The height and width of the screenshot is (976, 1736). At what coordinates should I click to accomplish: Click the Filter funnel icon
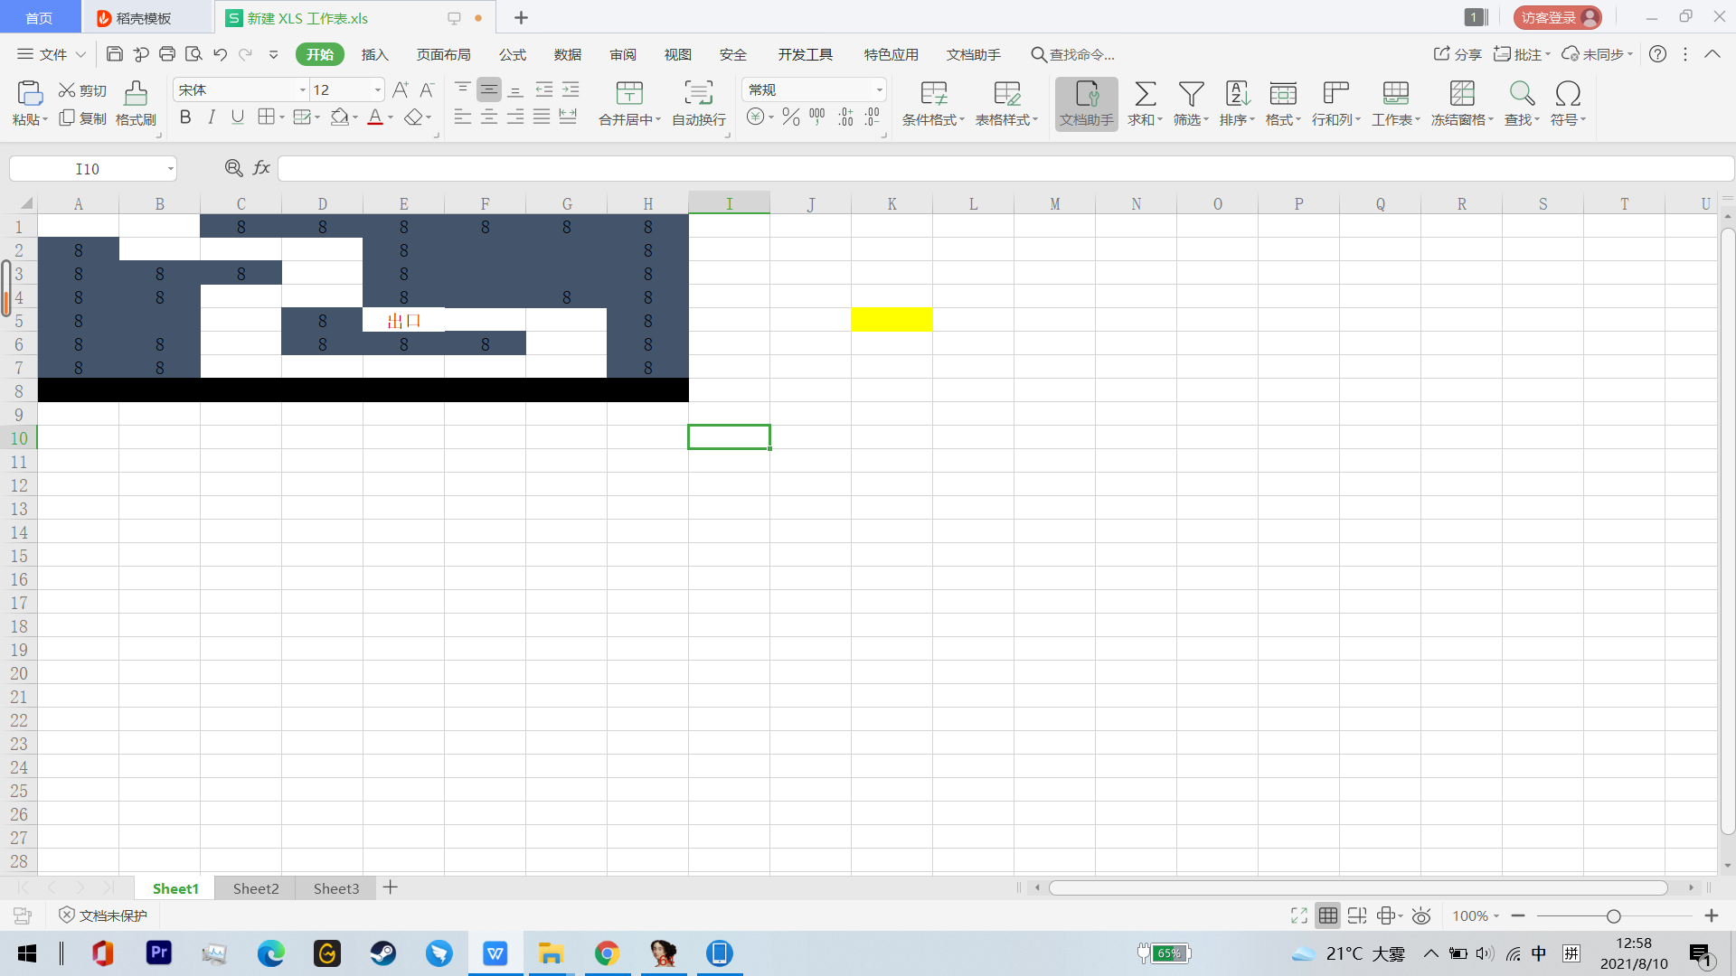(1191, 94)
